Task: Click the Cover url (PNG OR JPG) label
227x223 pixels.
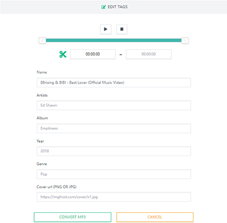Action: tap(57, 187)
